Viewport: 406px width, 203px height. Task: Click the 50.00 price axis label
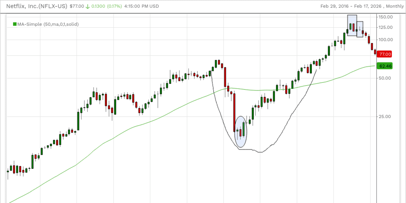385,78
